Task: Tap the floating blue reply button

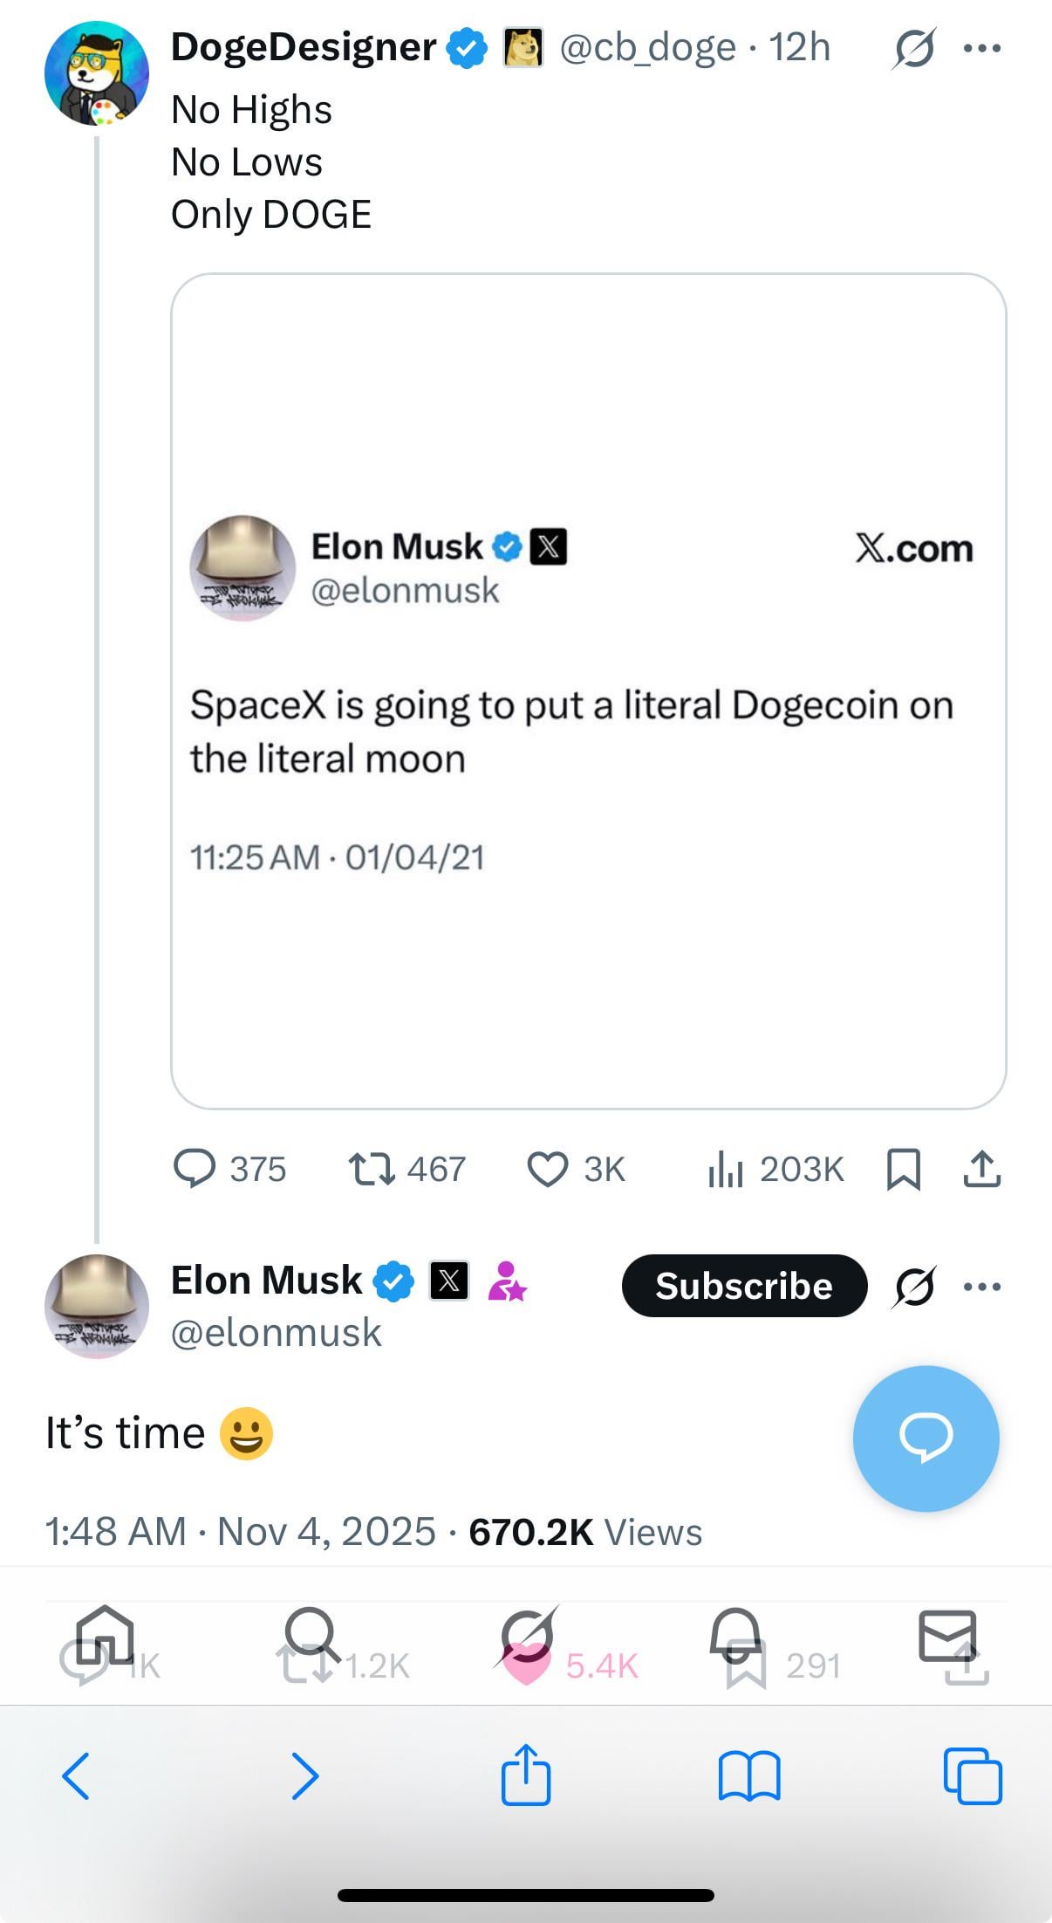Action: coord(926,1438)
